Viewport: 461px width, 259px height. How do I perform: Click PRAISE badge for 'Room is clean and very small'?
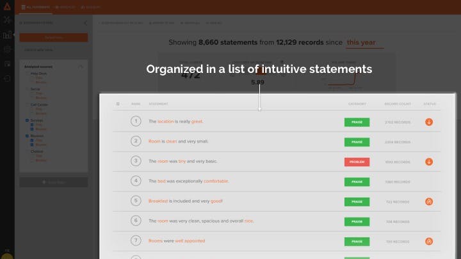click(357, 142)
